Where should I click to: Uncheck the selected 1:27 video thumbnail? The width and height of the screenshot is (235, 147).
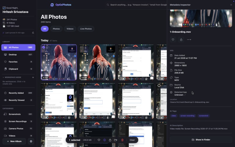click(x=44, y=47)
